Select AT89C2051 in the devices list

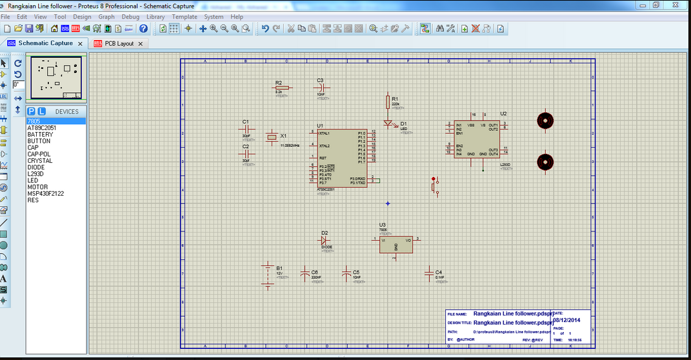tap(56, 128)
